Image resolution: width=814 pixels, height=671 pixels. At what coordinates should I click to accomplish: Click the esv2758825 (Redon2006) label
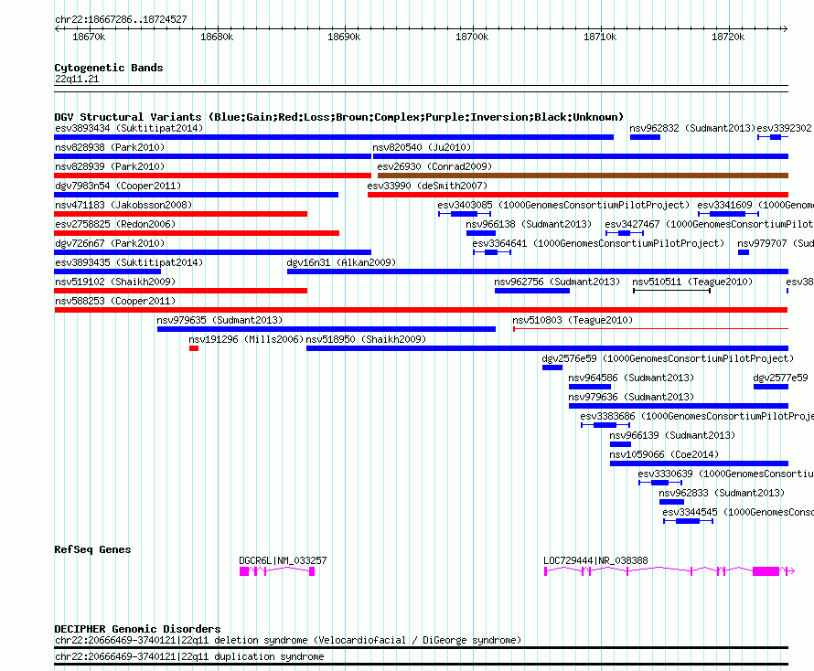point(115,224)
